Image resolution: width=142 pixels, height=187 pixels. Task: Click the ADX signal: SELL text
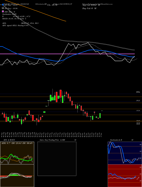[15, 25]
